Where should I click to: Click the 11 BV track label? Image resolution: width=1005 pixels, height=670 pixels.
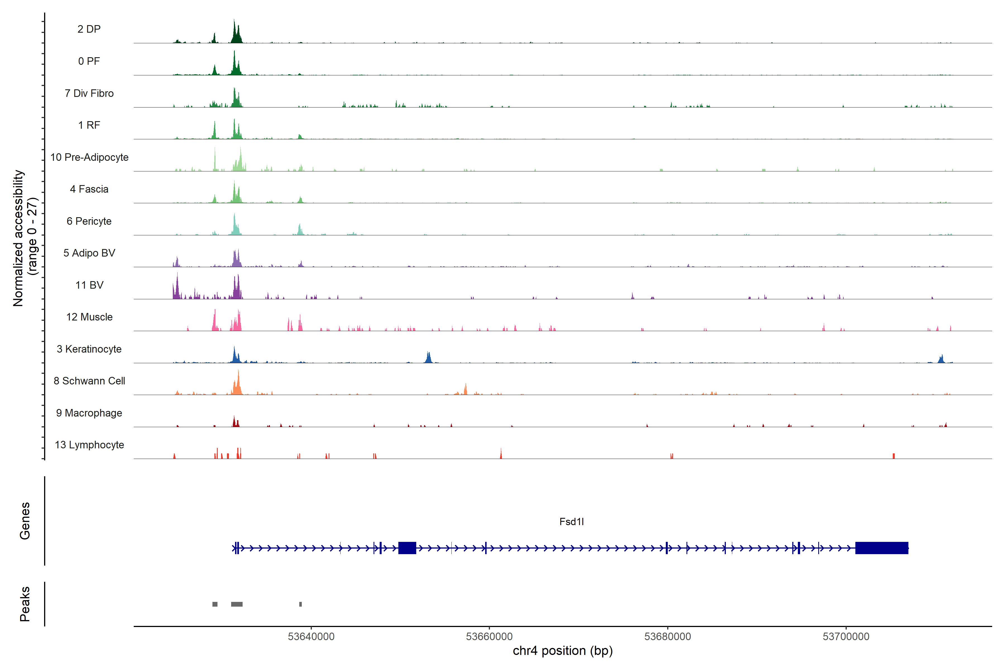tap(89, 285)
